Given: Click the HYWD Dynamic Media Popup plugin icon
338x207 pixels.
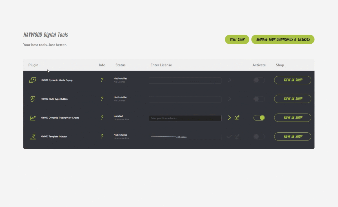Looking at the screenshot, I should coord(32,80).
